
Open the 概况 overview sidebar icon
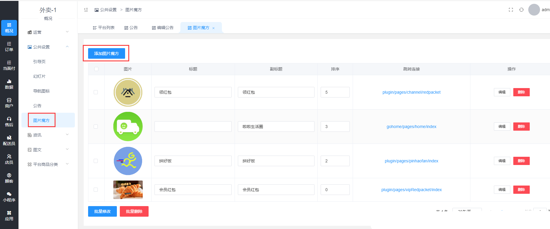coord(9,28)
